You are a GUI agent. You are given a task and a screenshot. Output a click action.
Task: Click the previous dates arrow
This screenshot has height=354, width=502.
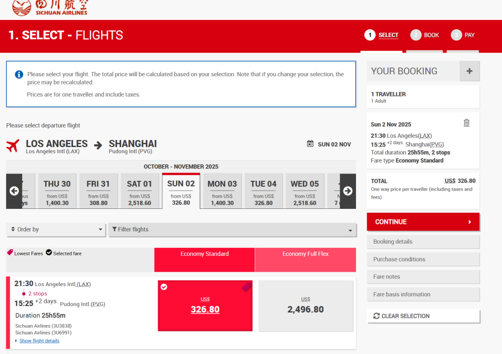pos(14,191)
